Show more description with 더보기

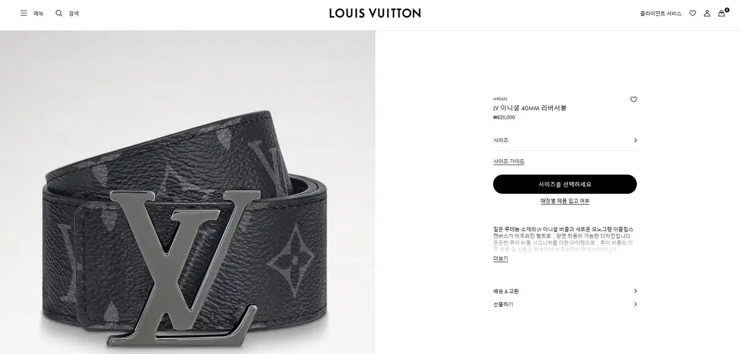tap(500, 259)
